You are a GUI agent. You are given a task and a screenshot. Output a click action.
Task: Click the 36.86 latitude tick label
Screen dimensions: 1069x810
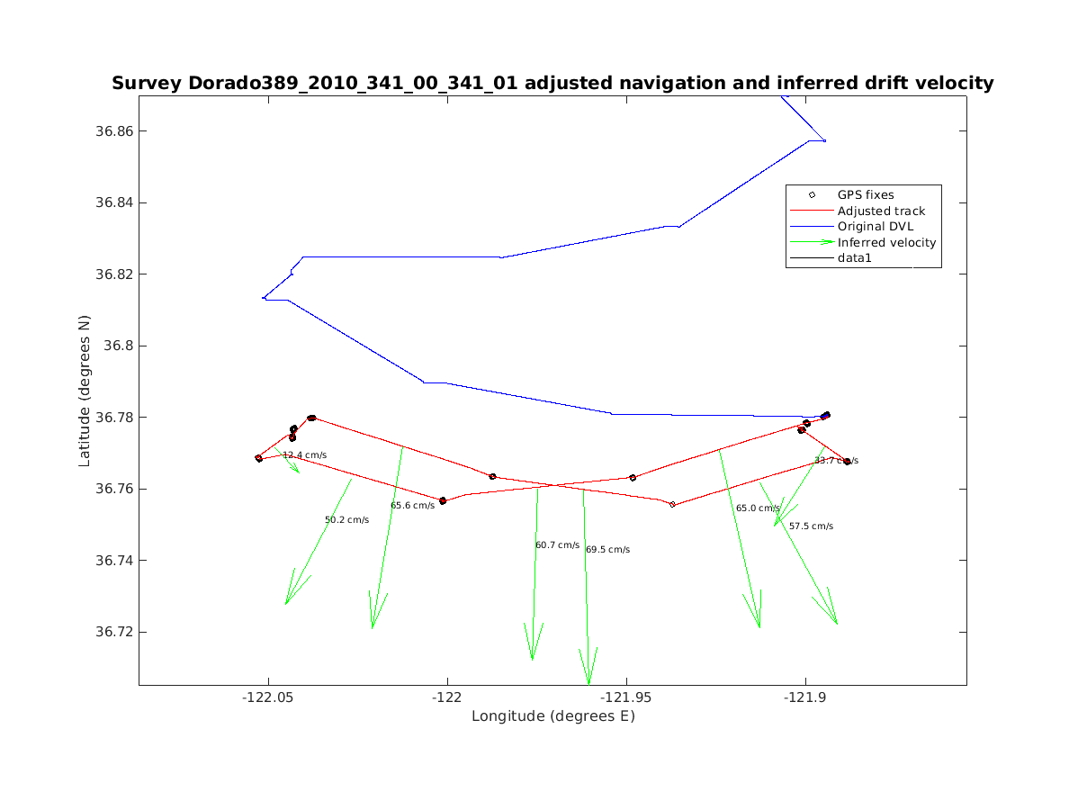coord(113,131)
